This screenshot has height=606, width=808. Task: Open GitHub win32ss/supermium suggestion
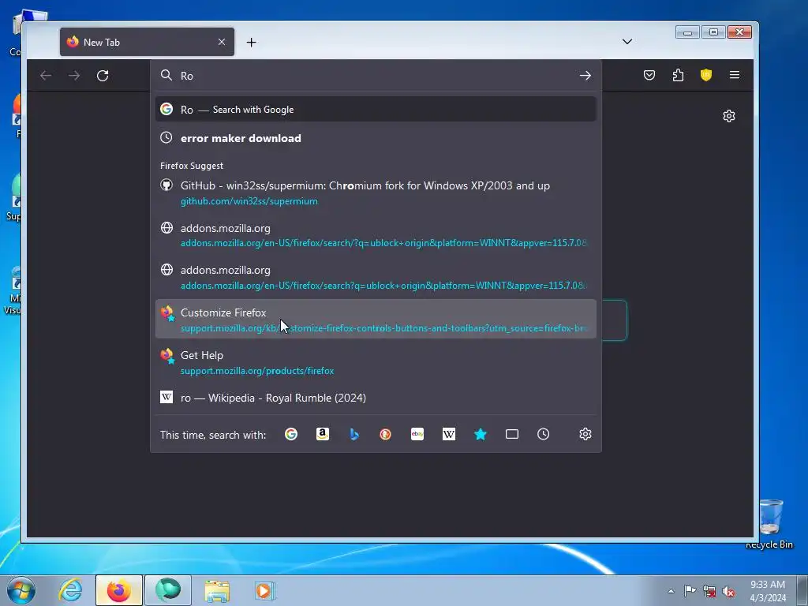pyautogui.click(x=376, y=193)
